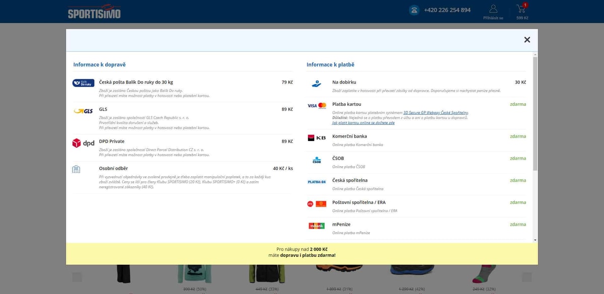Click 'zdarma' next to Platba kartou
Image resolution: width=604 pixels, height=294 pixels.
click(x=518, y=104)
